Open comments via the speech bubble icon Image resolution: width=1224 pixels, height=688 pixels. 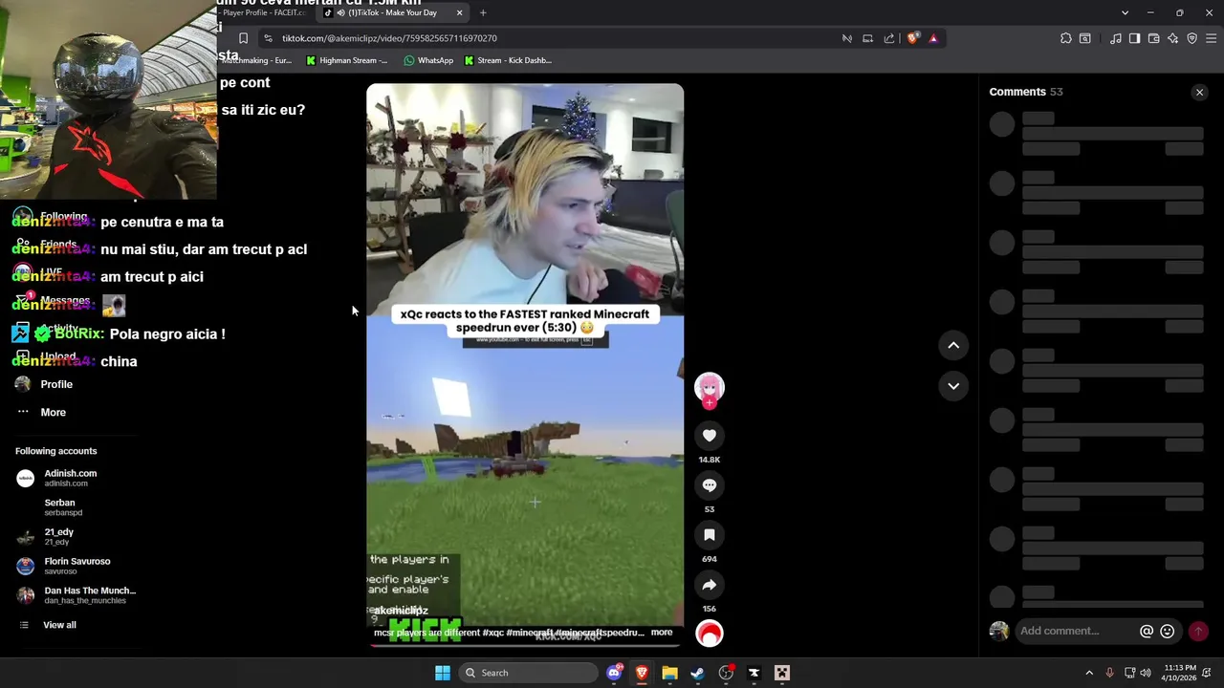(710, 485)
